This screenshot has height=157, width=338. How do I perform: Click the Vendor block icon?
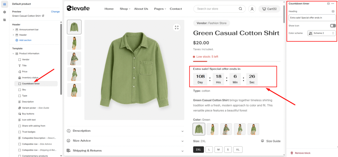pos(19,59)
